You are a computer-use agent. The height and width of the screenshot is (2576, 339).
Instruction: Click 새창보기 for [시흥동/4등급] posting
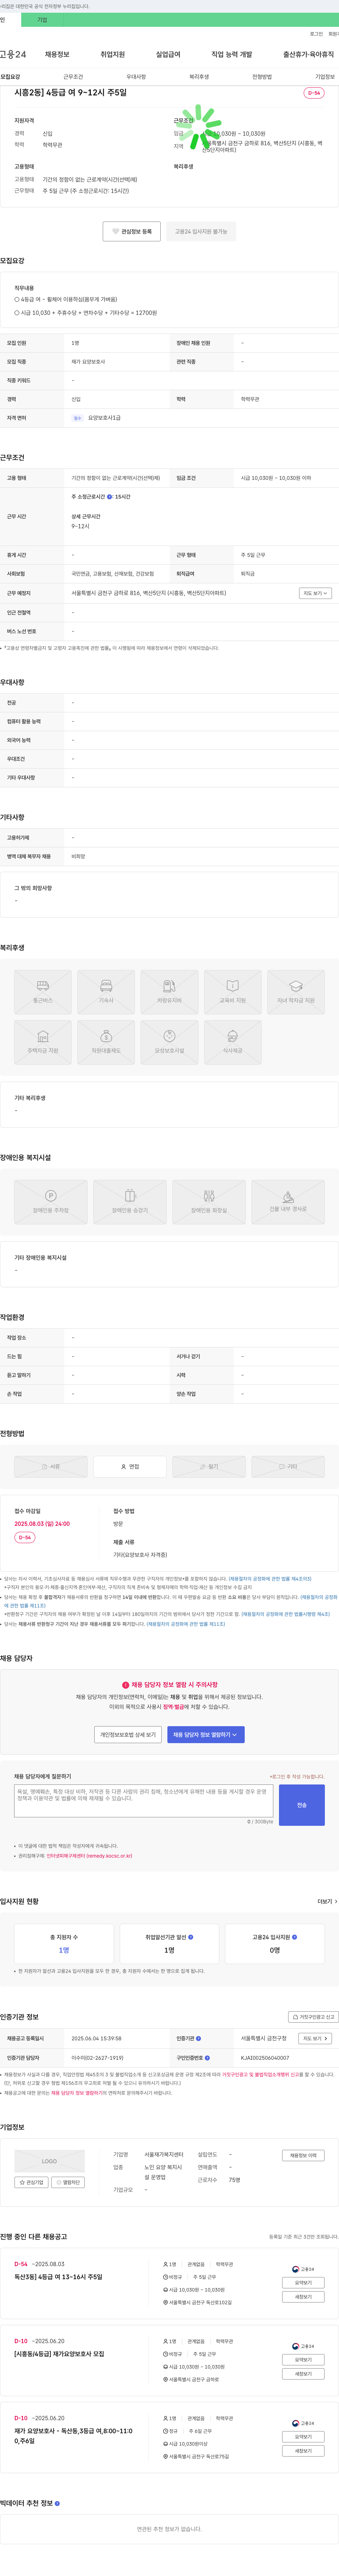pos(303,2374)
